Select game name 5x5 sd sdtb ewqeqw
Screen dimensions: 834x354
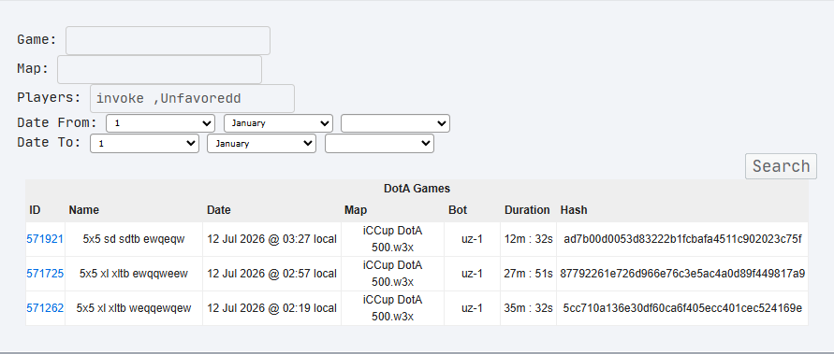pyautogui.click(x=134, y=239)
